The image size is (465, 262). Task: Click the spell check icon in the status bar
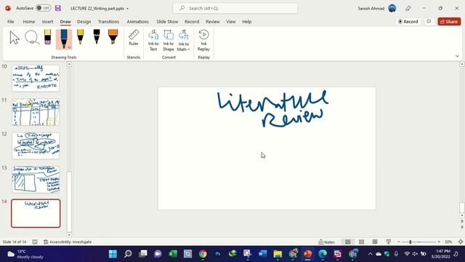point(35,242)
